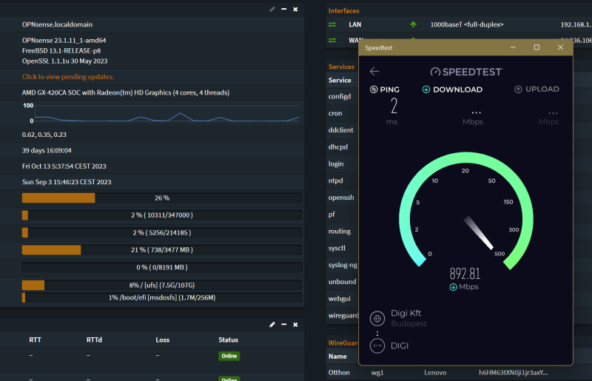Click the connection icon beside DIGI

[377, 345]
